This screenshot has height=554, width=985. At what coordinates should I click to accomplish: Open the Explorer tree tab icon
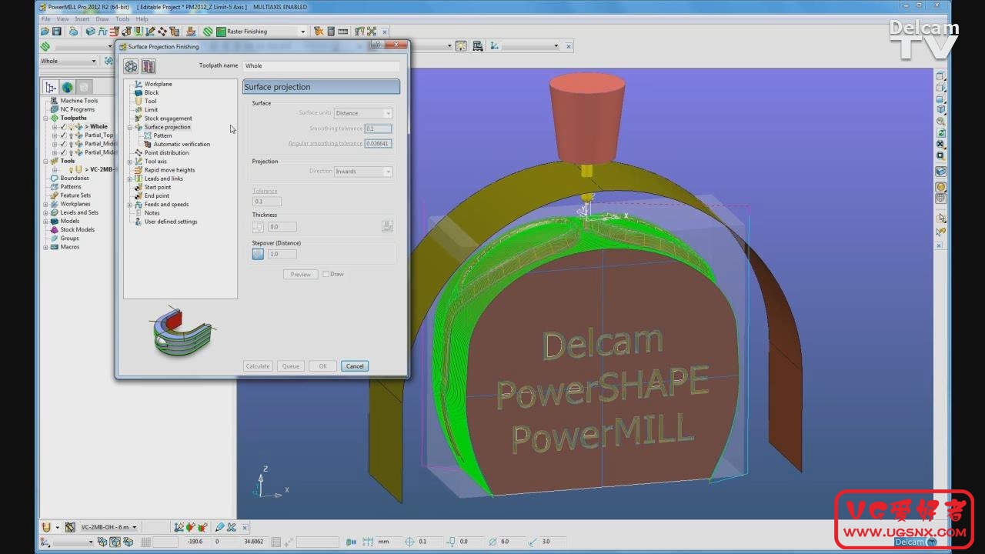pyautogui.click(x=51, y=88)
